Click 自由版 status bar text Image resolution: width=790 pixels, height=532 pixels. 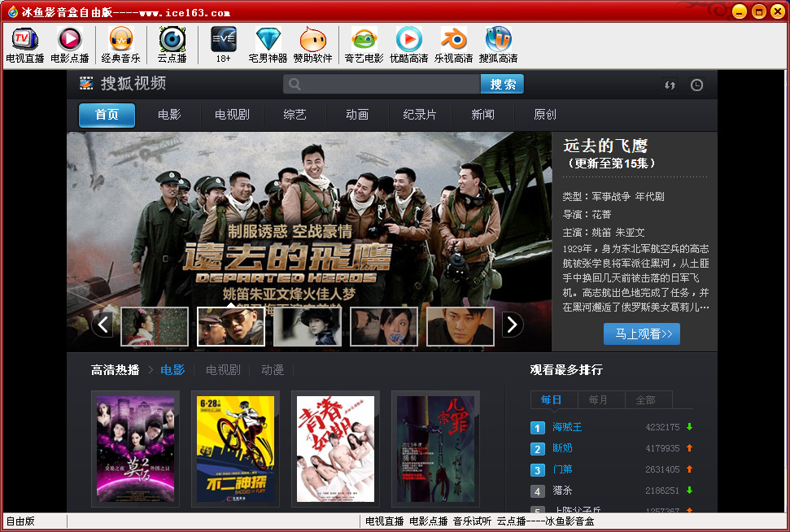pos(20,521)
